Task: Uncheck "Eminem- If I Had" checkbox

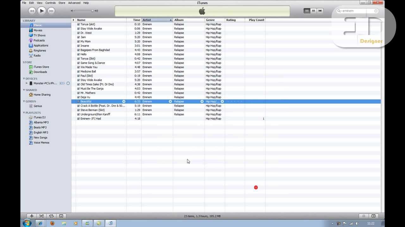Action: coord(78,119)
